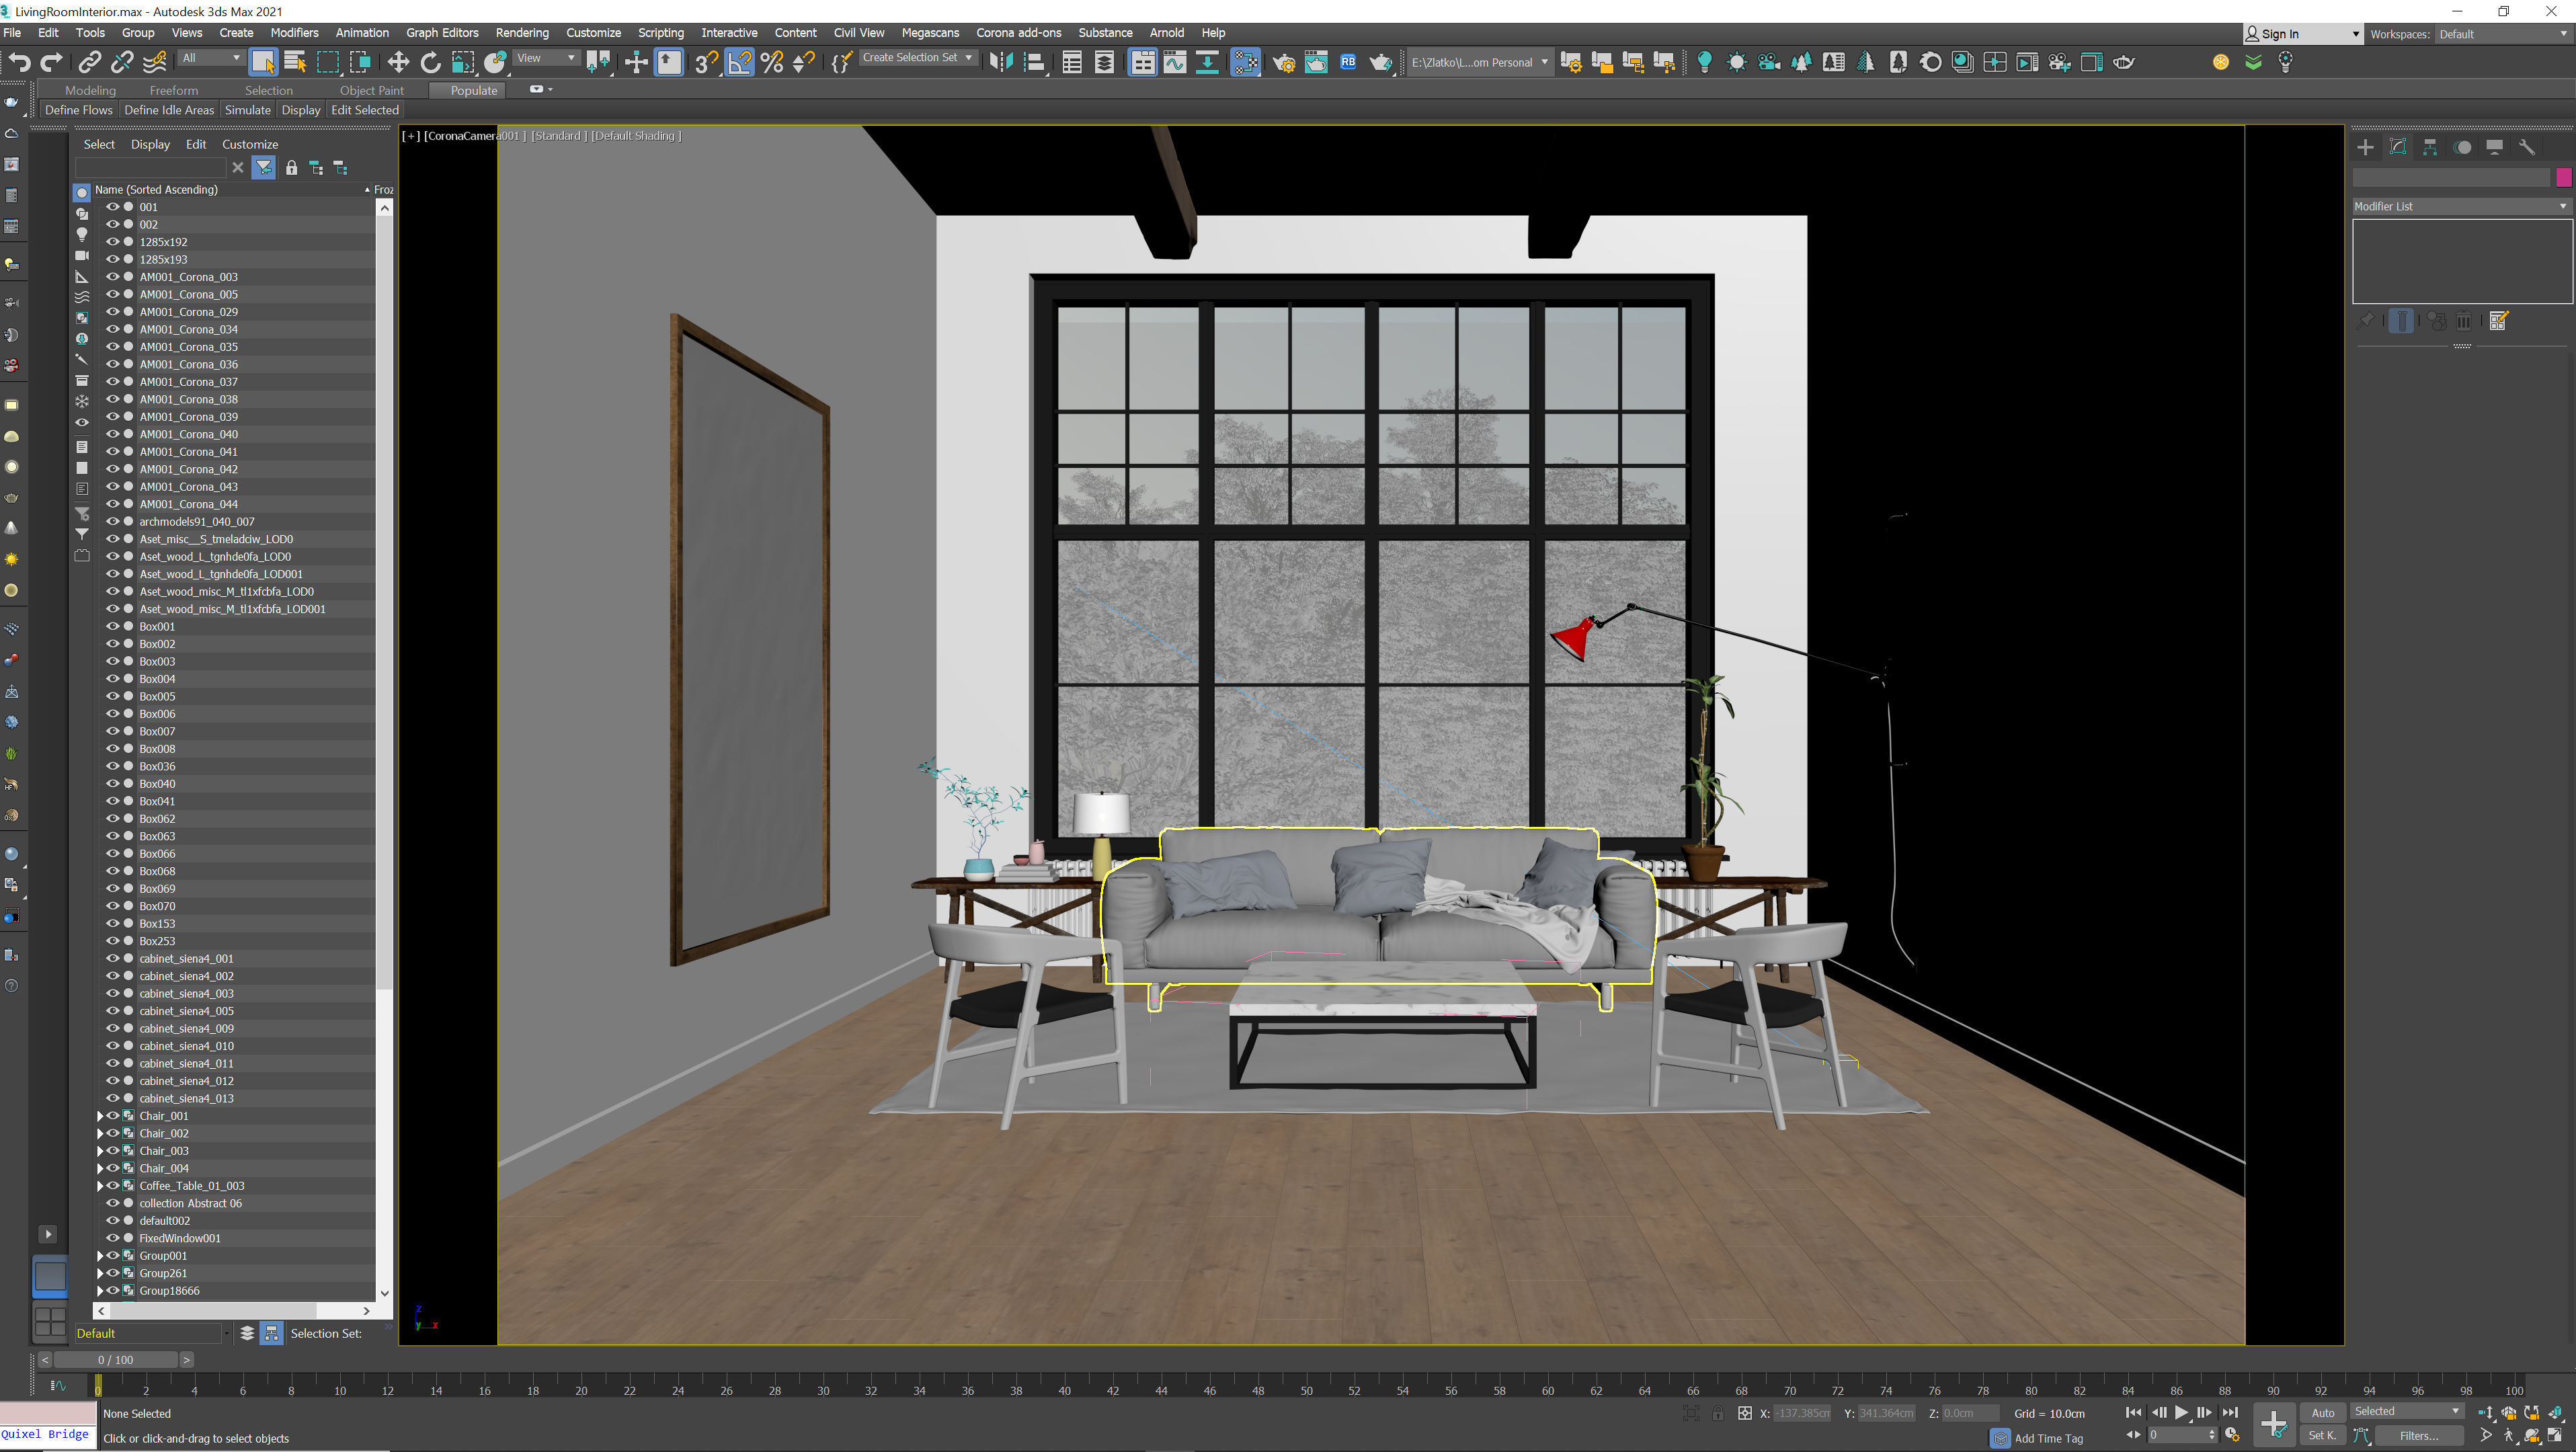The width and height of the screenshot is (2576, 1452).
Task: Open the Key Filters button
Action: click(x=2419, y=1436)
